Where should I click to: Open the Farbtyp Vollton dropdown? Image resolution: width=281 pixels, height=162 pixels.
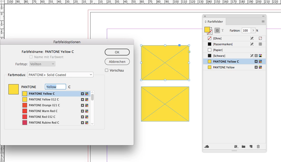pyautogui.click(x=42, y=64)
